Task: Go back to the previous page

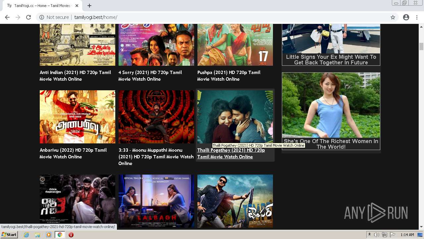Action: (x=7, y=17)
